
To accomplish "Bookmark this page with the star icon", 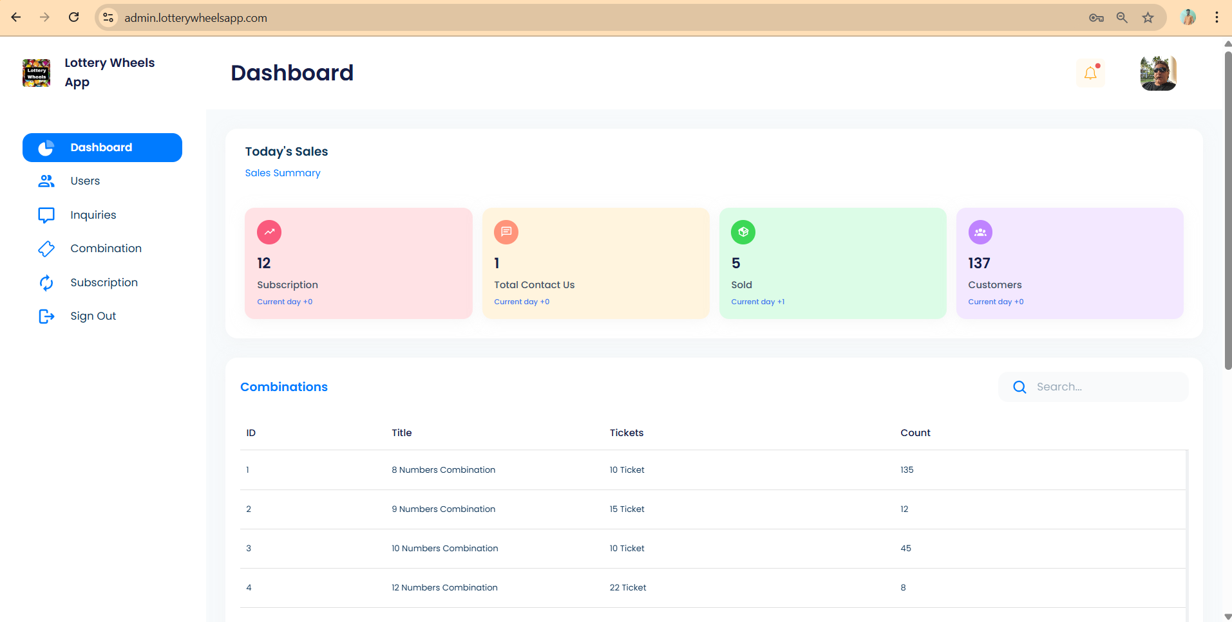I will [1148, 18].
